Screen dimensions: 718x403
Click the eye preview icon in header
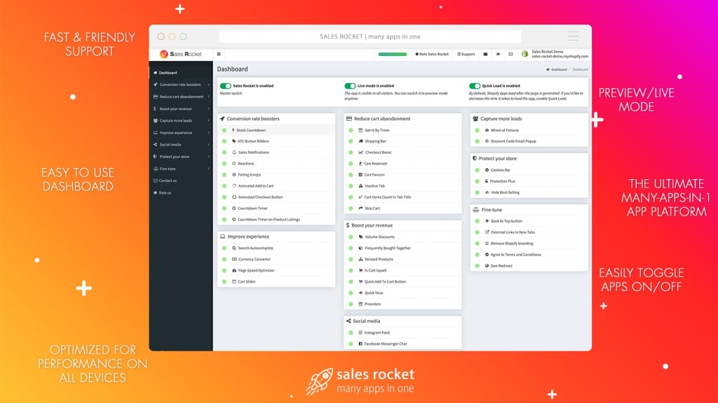coord(499,54)
